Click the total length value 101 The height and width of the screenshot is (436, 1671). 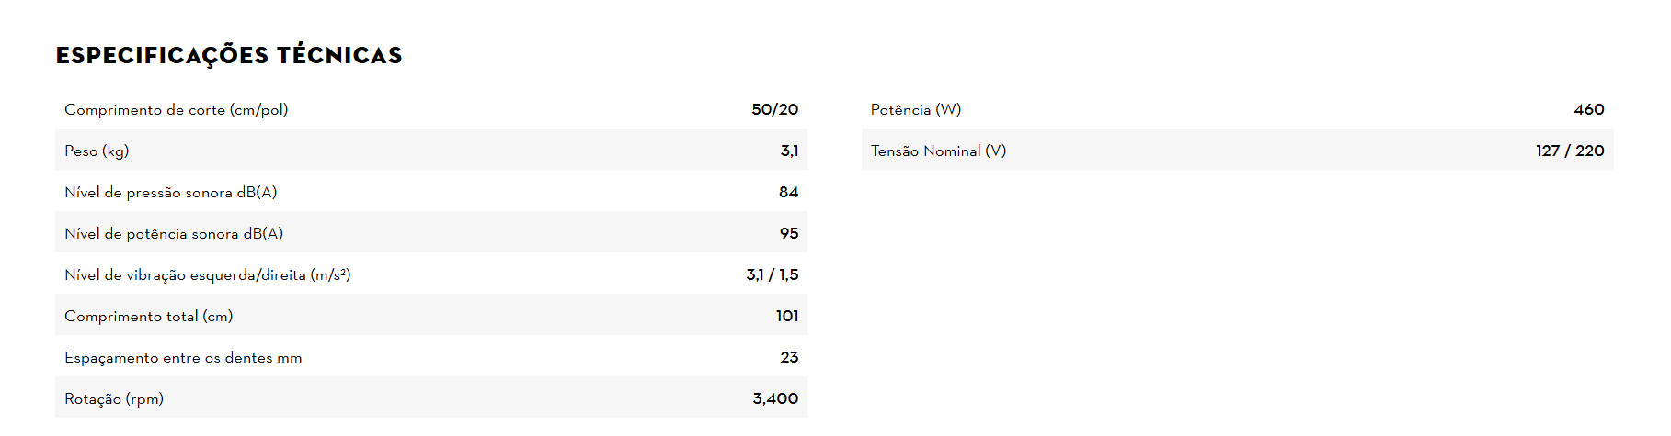(786, 317)
